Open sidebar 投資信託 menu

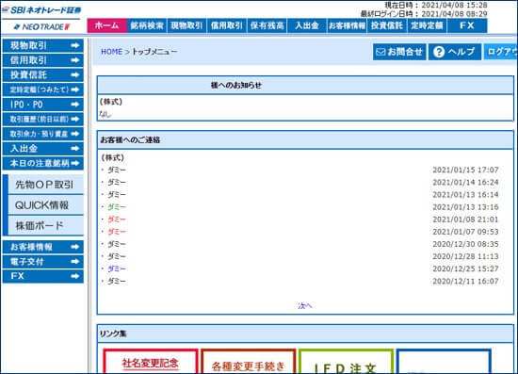42,75
